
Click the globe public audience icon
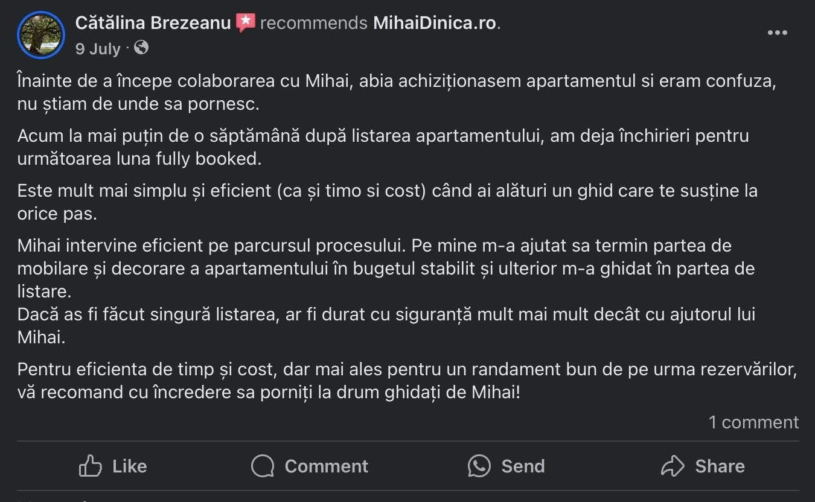[141, 48]
